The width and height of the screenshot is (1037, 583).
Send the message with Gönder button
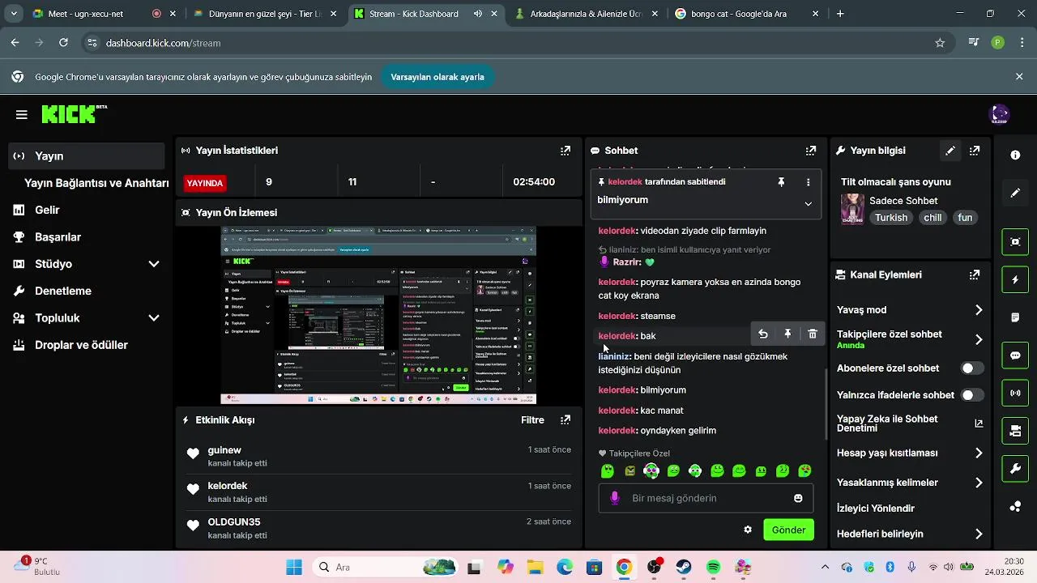788,530
